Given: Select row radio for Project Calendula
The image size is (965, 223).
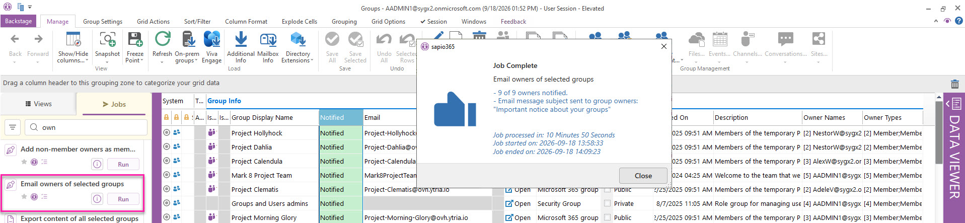Looking at the screenshot, I should 166,161.
